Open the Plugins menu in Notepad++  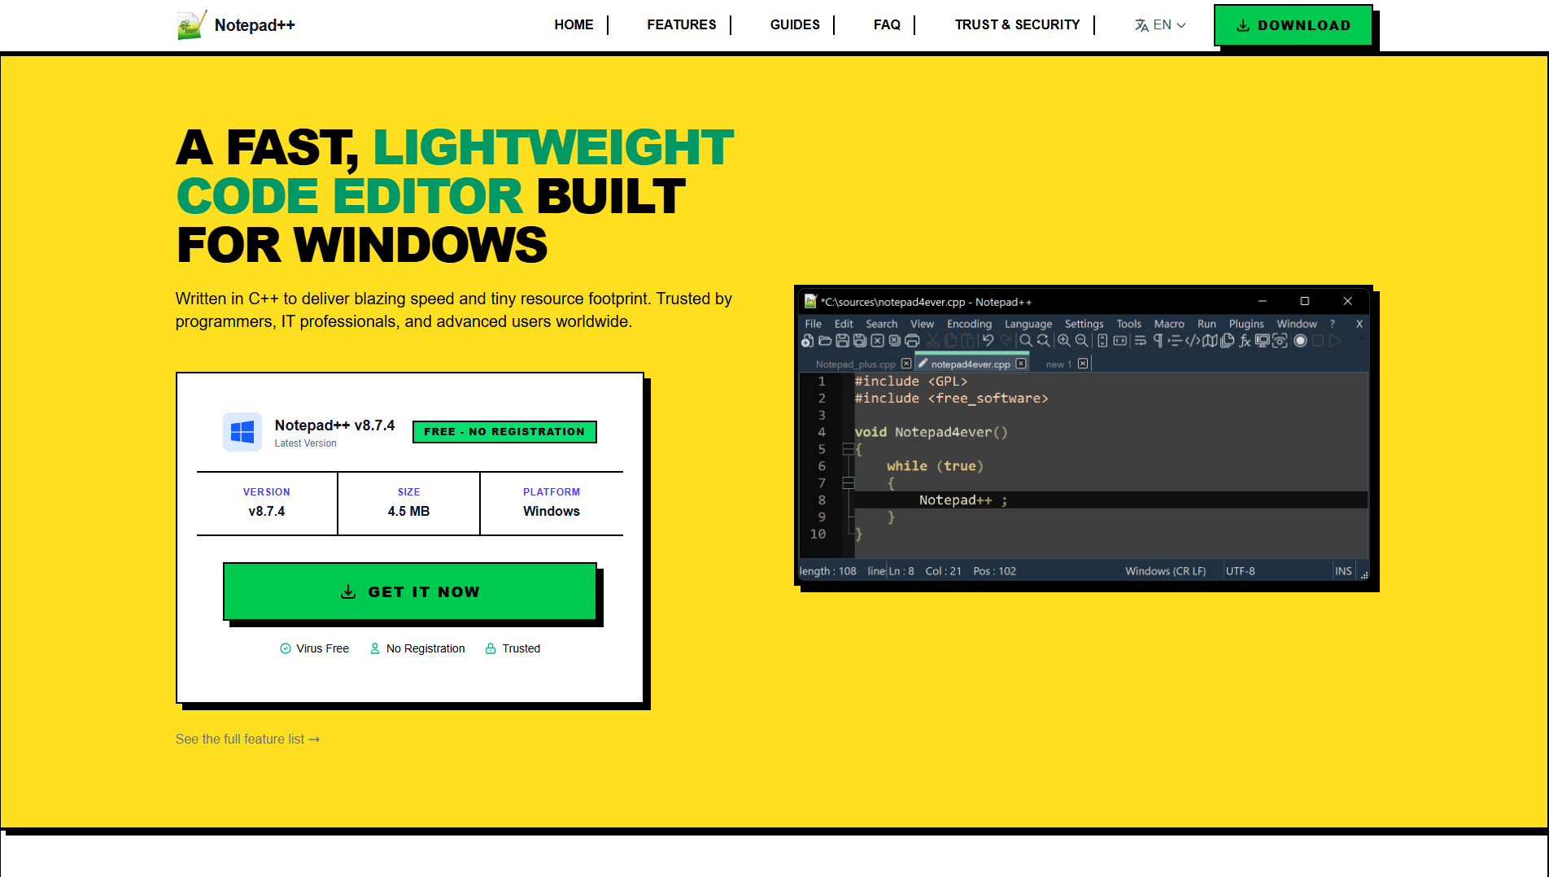[1246, 324]
